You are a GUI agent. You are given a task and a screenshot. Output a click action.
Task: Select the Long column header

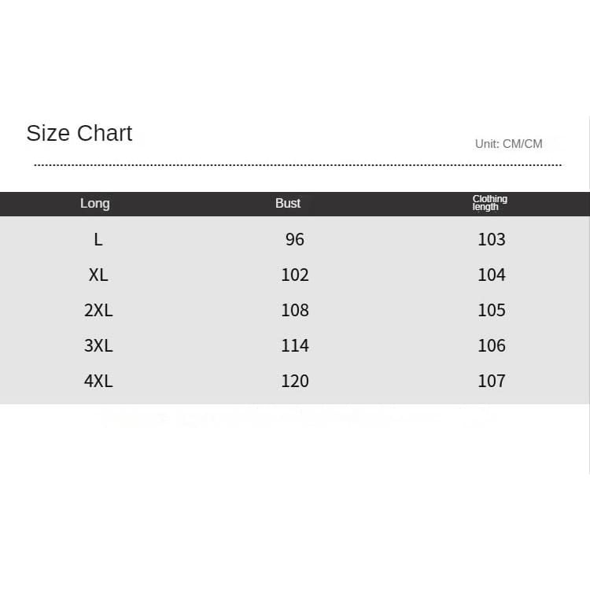[94, 203]
